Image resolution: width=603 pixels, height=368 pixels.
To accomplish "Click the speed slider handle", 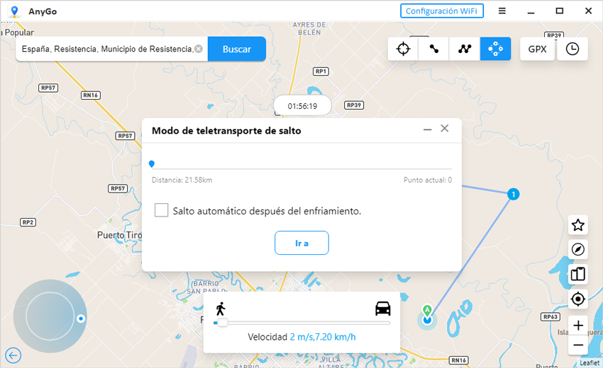I will click(222, 323).
